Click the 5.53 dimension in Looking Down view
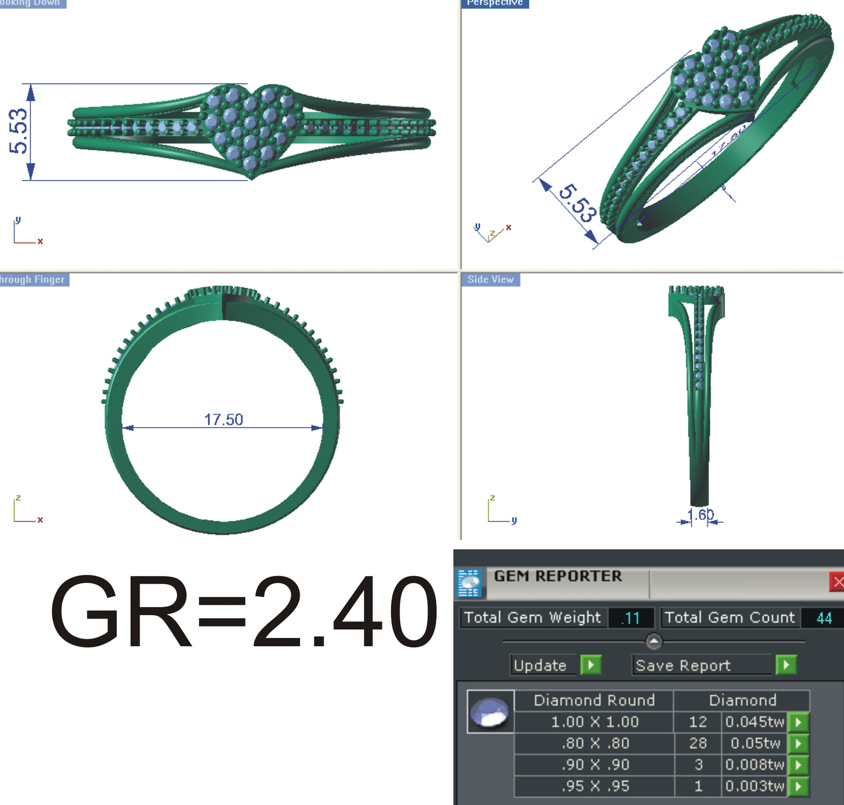 click(x=18, y=131)
